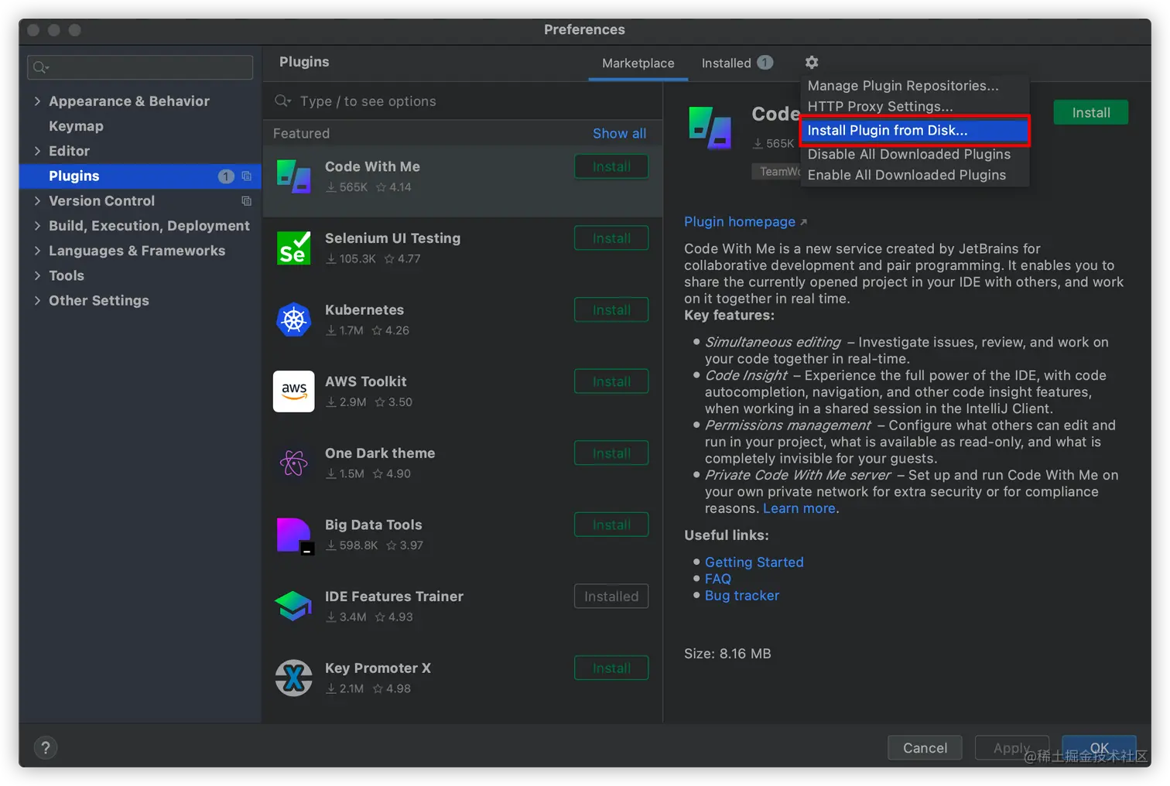Click the Code With Me plugin icon in list
The height and width of the screenshot is (786, 1170).
click(x=294, y=176)
